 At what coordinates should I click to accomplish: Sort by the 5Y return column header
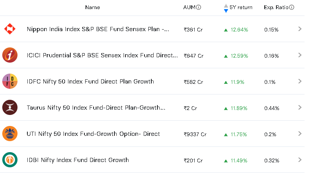[x=241, y=7]
